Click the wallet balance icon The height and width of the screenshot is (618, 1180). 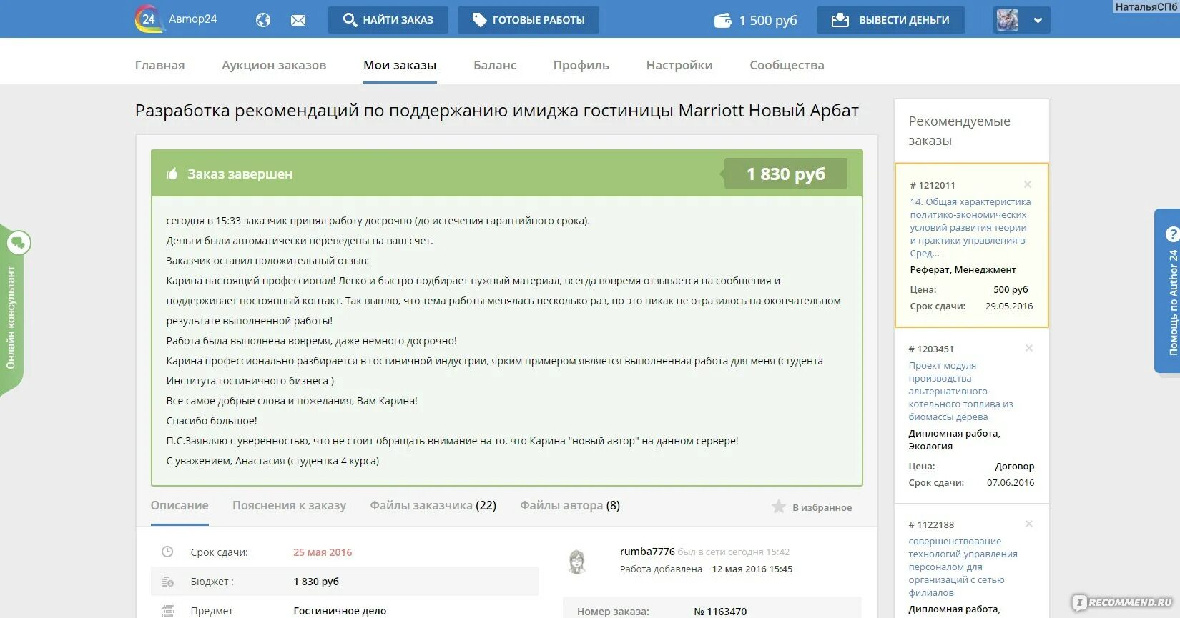point(723,21)
